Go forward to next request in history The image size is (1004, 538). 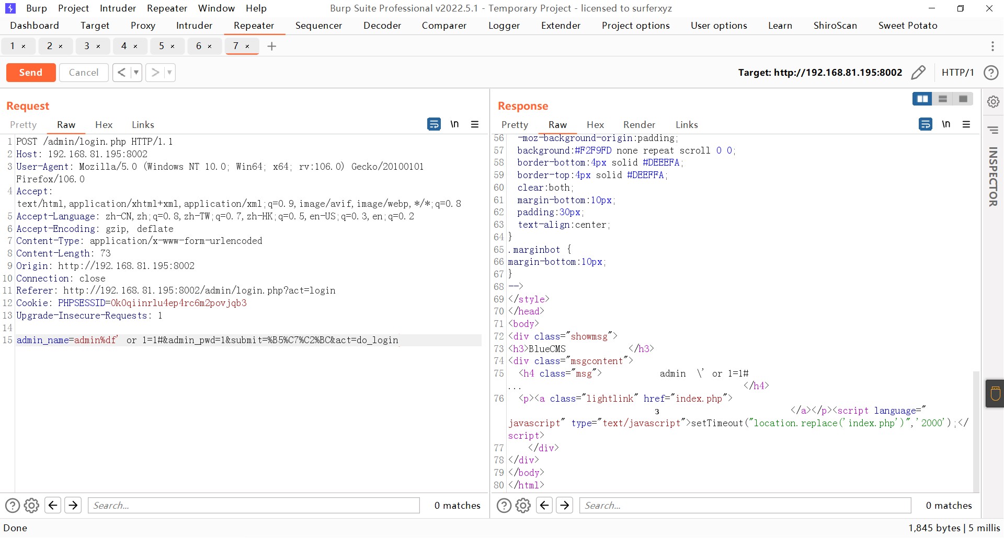coord(155,73)
